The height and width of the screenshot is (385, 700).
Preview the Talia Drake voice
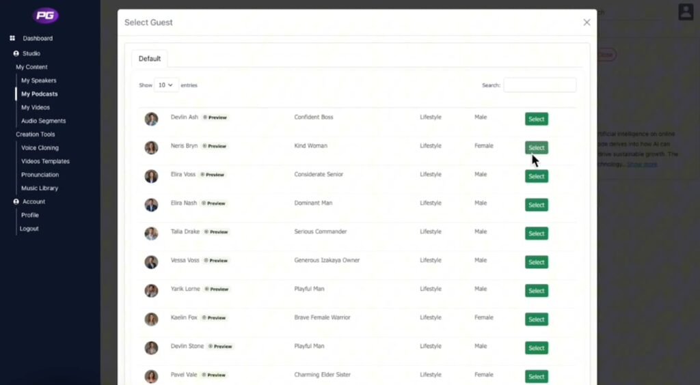pos(217,232)
